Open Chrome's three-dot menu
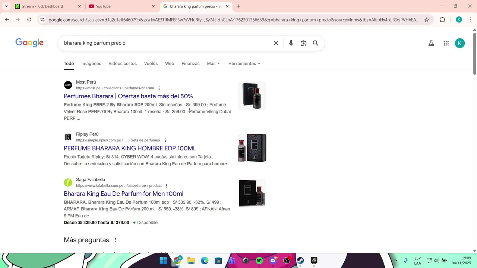477x268 pixels. point(470,20)
